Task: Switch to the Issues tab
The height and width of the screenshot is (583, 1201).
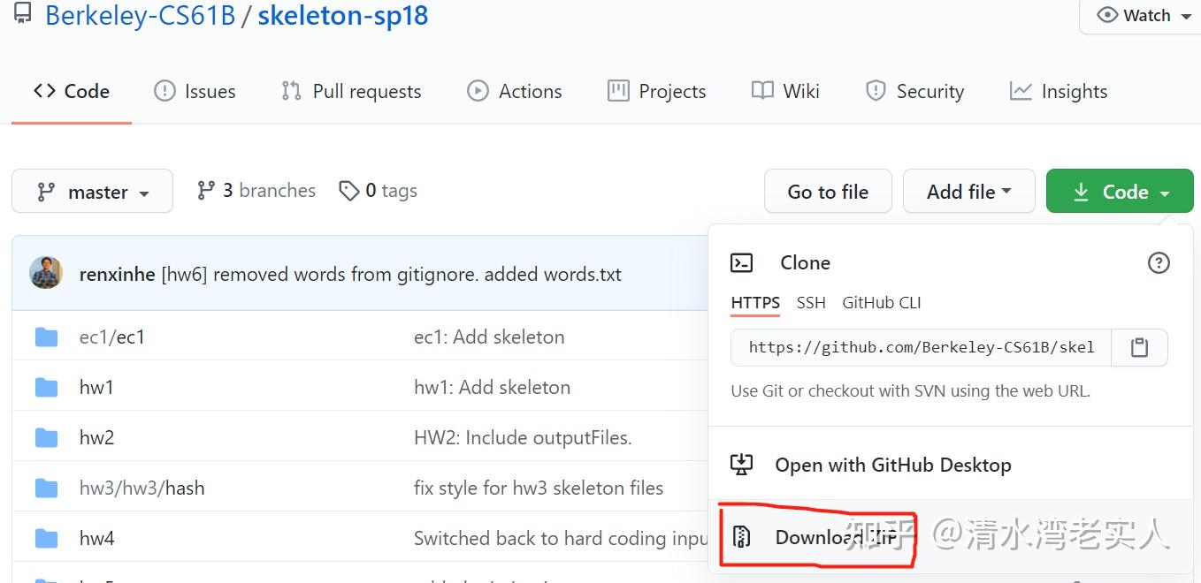Action: pyautogui.click(x=195, y=91)
